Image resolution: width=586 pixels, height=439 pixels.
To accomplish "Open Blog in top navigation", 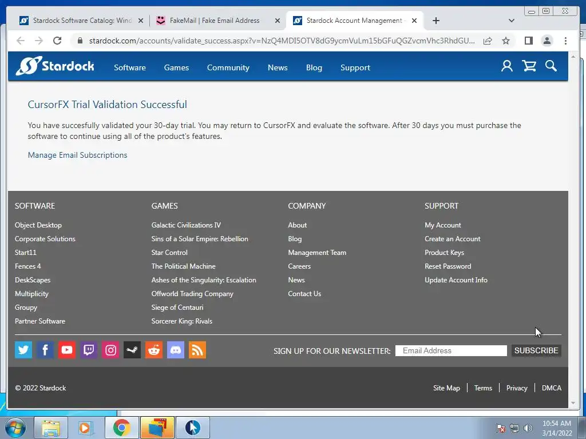I will pyautogui.click(x=314, y=67).
